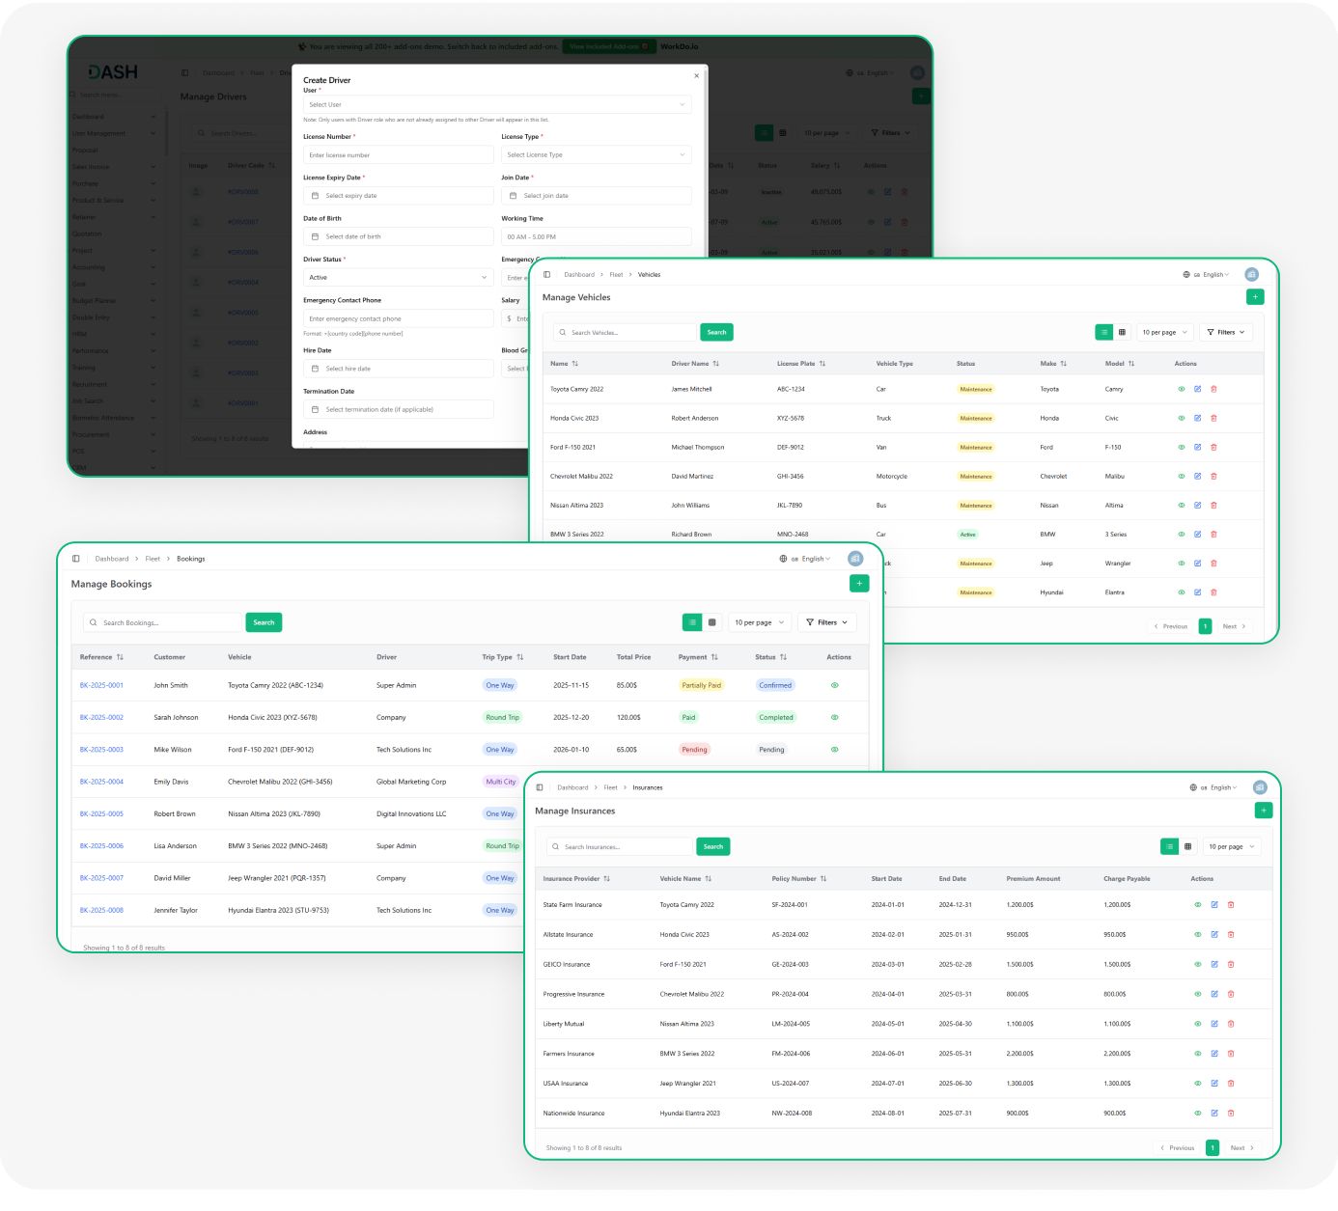Toggle the sidebar icon in Manage Bookings window
1338x1211 pixels.
(x=76, y=559)
